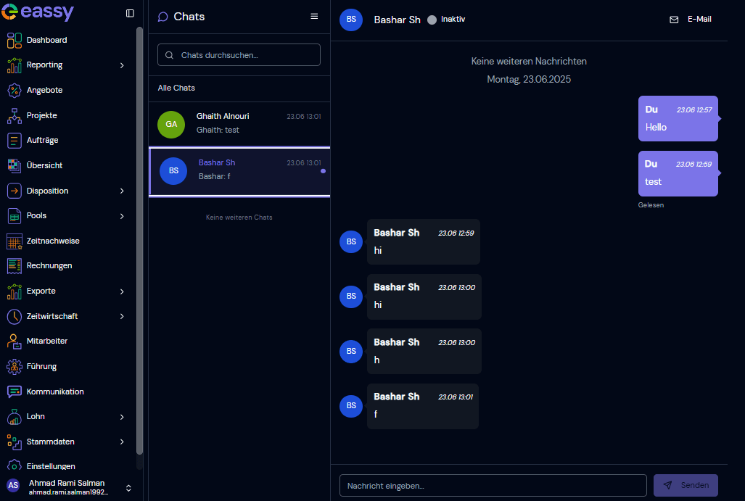Open the Ahmad Rami Salman account switcher
745x501 pixels.
pyautogui.click(x=128, y=487)
